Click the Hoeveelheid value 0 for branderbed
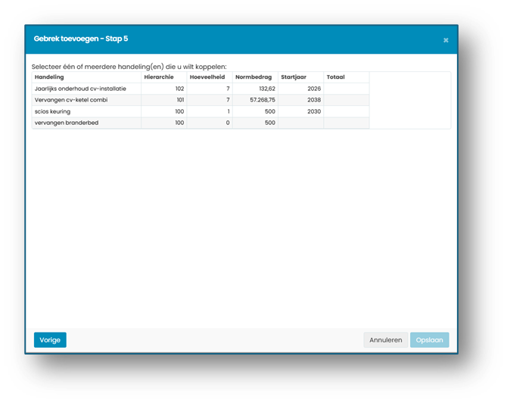The width and height of the screenshot is (507, 403). 228,123
